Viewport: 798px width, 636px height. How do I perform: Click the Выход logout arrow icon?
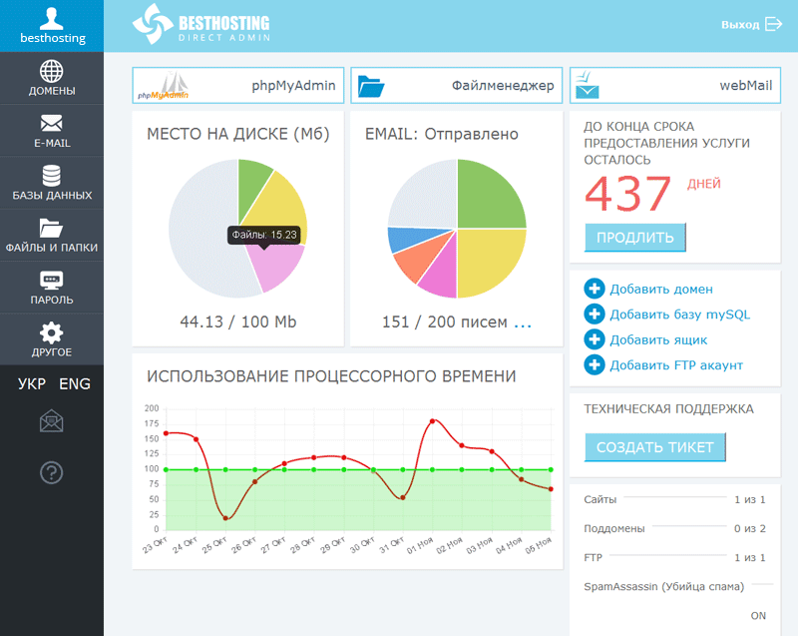tap(774, 24)
